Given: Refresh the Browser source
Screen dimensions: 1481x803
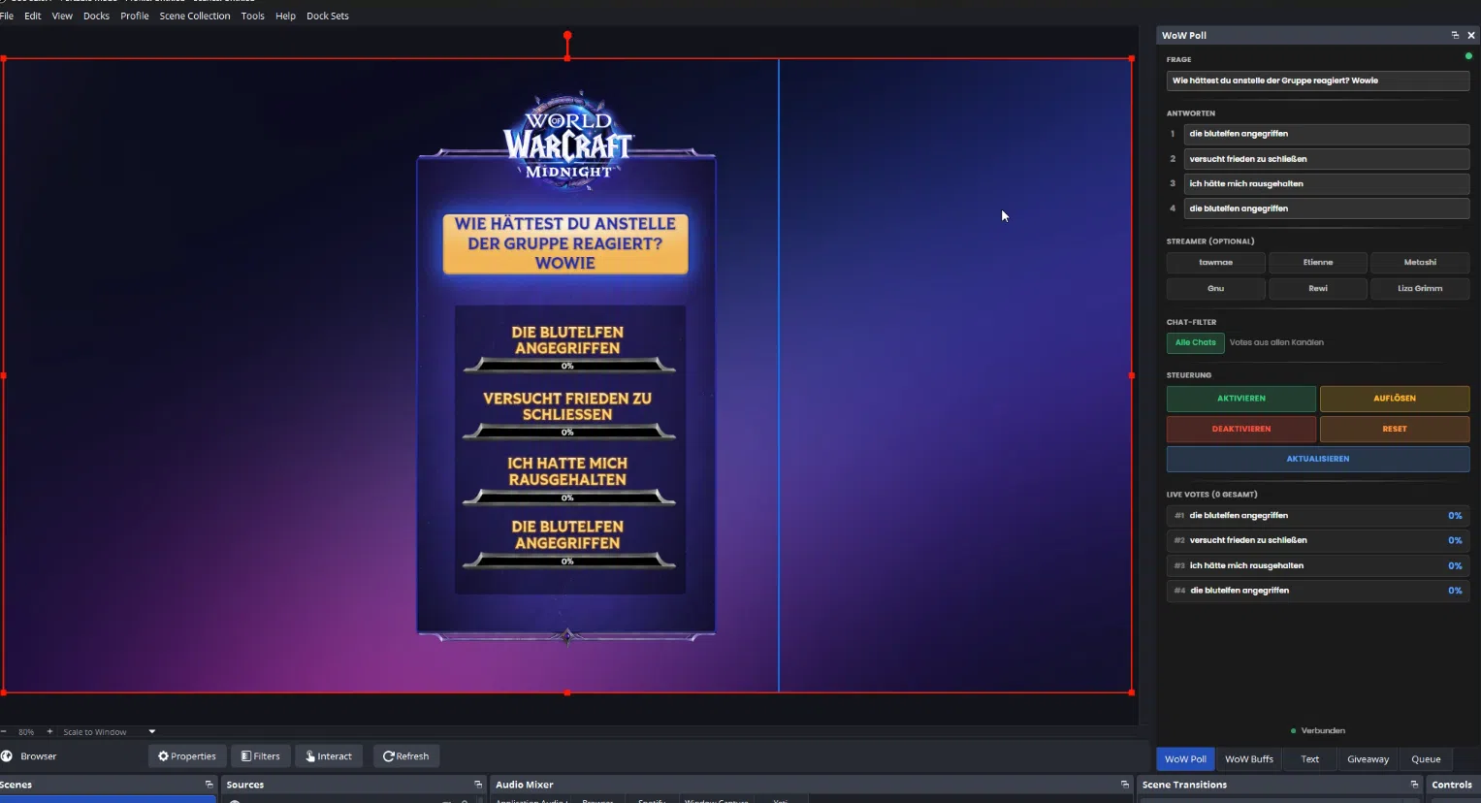Looking at the screenshot, I should [x=405, y=756].
